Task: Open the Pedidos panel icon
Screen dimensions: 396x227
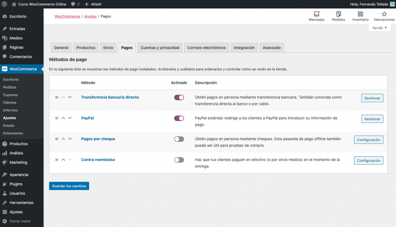Action: pos(338,14)
